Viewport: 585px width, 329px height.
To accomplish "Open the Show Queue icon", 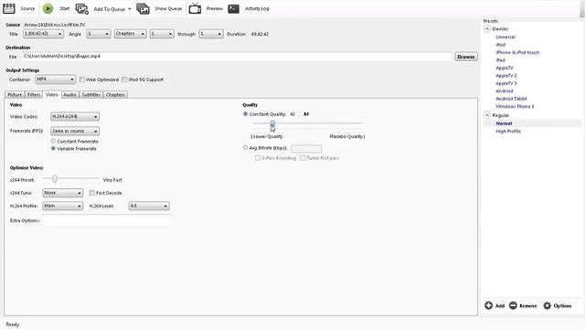I will coord(143,8).
